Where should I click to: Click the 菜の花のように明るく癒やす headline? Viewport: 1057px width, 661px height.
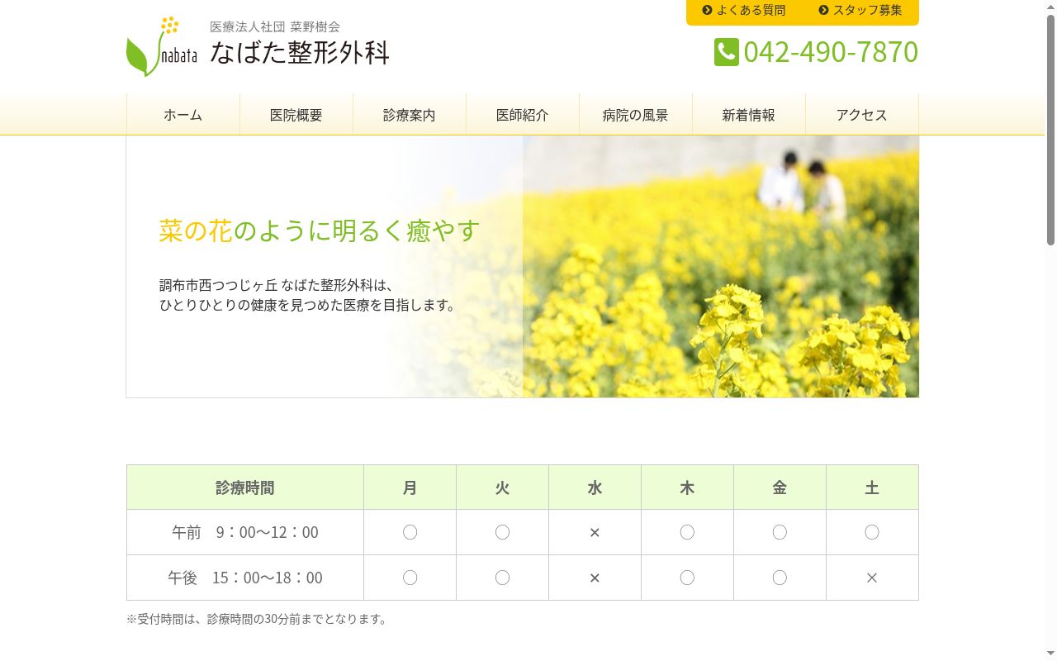point(320,231)
